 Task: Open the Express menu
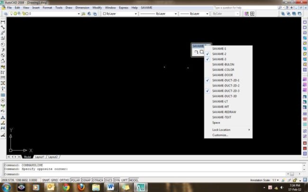(124, 8)
